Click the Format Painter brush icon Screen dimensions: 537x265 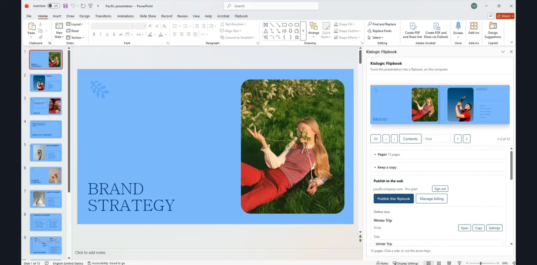[x=40, y=37]
